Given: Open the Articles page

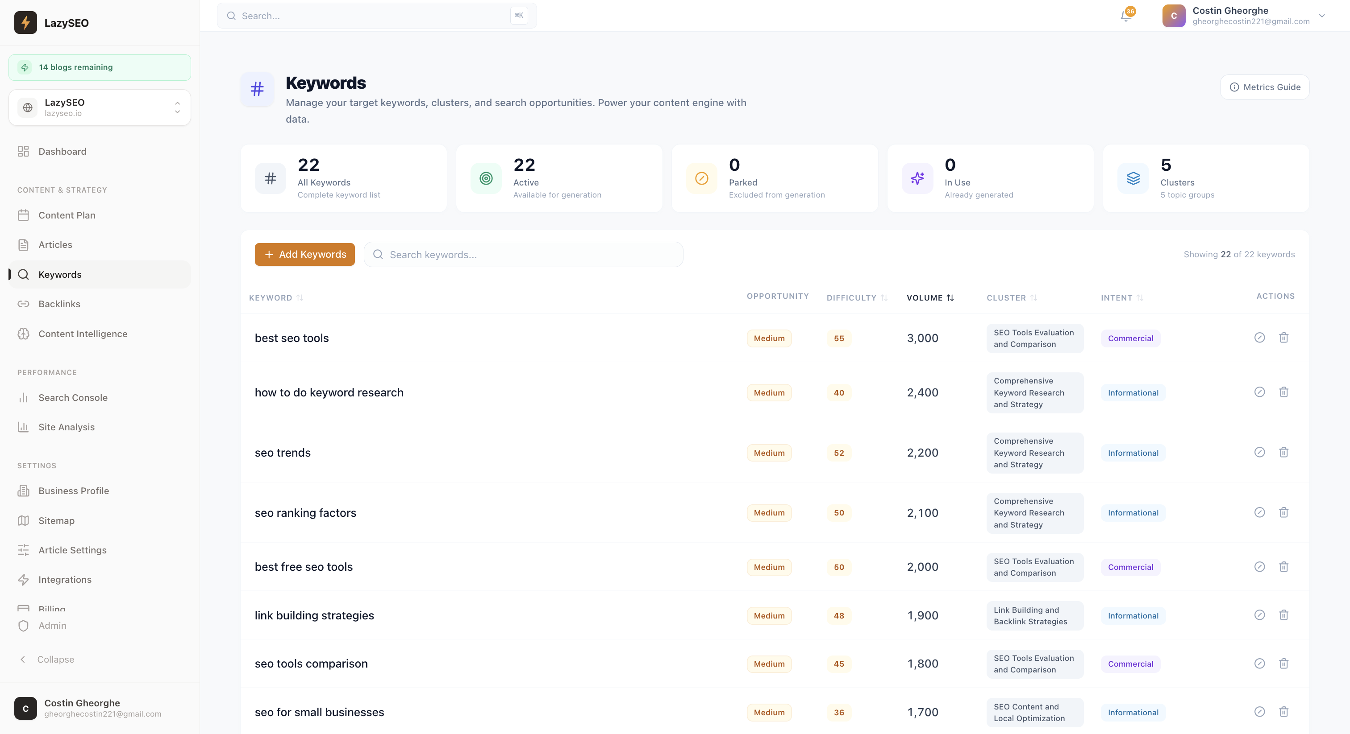Looking at the screenshot, I should (55, 244).
